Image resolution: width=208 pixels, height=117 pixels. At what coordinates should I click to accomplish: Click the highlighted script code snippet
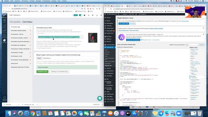click(x=59, y=37)
